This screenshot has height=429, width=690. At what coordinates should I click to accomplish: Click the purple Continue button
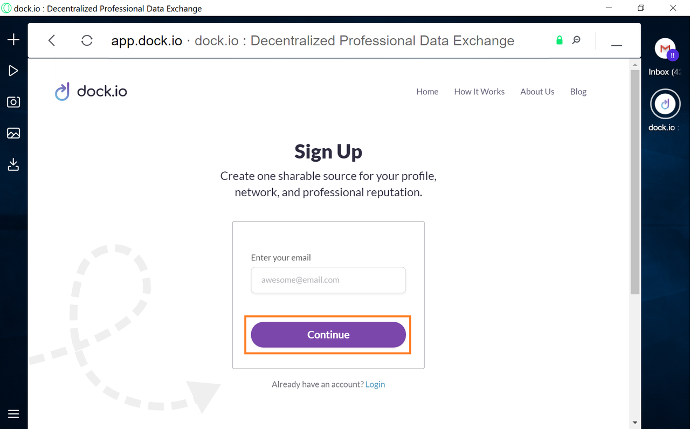328,335
